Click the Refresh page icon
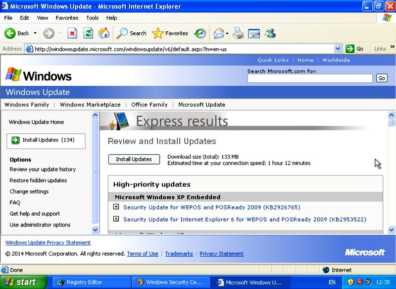Image resolution: width=396 pixels, height=289 pixels. (88, 33)
